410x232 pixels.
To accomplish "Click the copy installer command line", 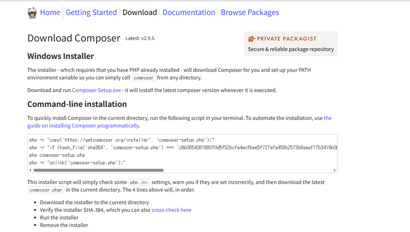I will coord(121,140).
